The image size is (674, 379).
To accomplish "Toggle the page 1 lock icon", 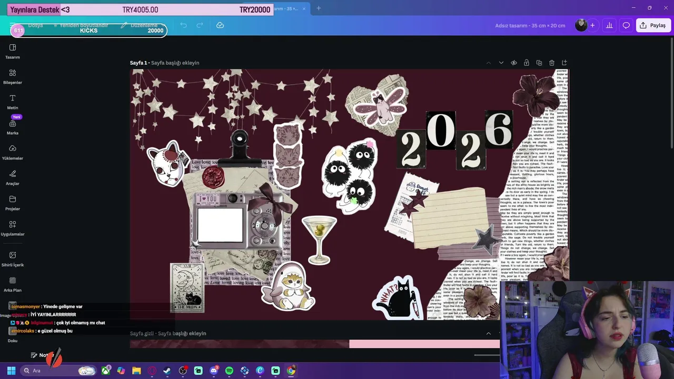I will coord(527,63).
